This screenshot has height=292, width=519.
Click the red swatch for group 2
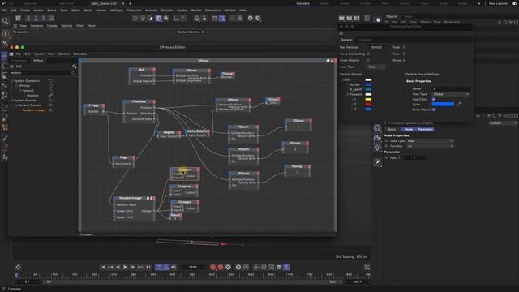point(368,105)
